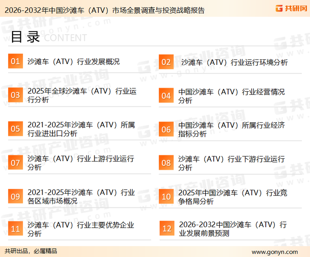Open chapter 中国沙滩车（ATV）行业经营情况分析
The width and height of the screenshot is (310, 257).
click(231, 96)
